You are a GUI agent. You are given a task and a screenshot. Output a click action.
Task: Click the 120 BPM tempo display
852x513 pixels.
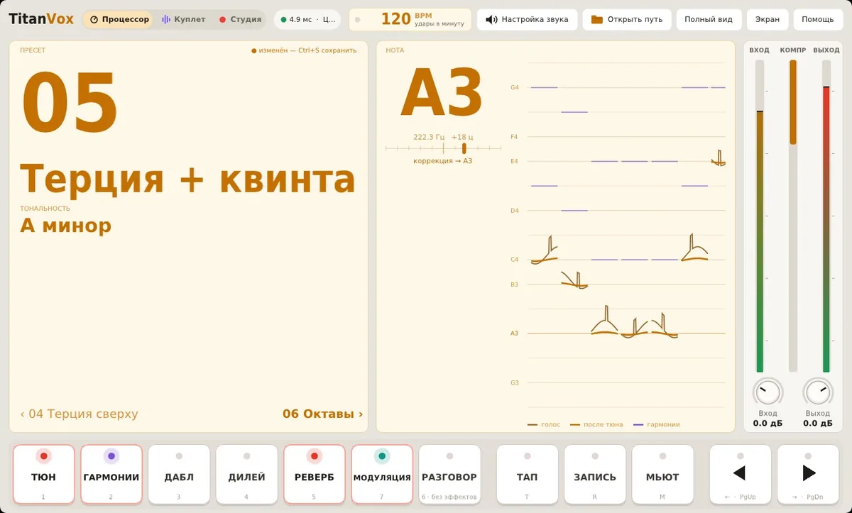click(x=410, y=20)
